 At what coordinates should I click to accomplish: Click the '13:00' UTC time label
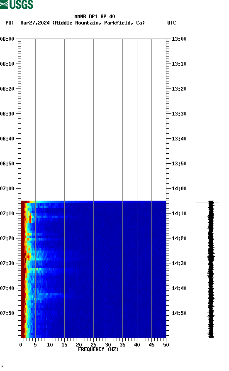click(179, 39)
